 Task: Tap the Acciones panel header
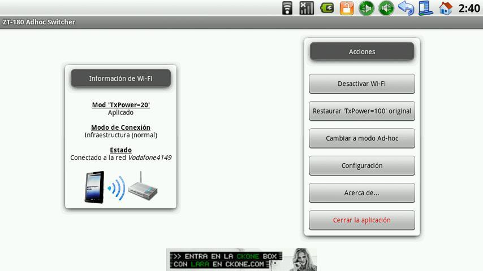click(362, 51)
